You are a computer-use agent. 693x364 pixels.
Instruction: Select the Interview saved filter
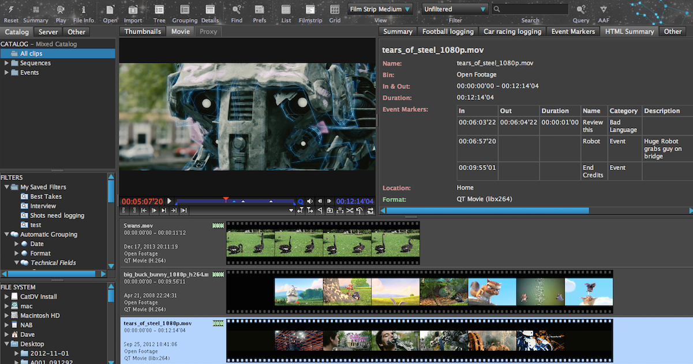(43, 206)
